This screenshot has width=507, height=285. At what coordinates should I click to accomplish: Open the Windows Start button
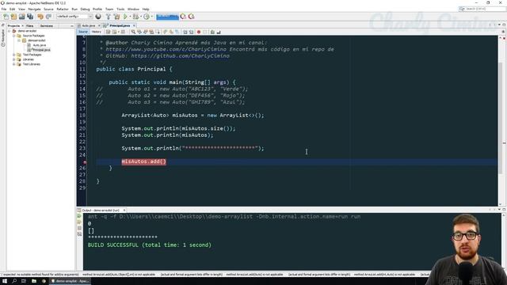pyautogui.click(x=5, y=281)
